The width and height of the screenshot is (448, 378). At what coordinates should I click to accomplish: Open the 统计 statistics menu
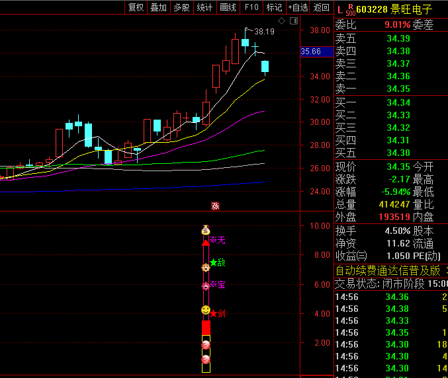204,7
